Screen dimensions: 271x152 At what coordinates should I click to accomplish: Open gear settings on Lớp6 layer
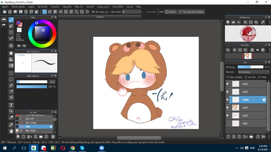tap(264, 99)
